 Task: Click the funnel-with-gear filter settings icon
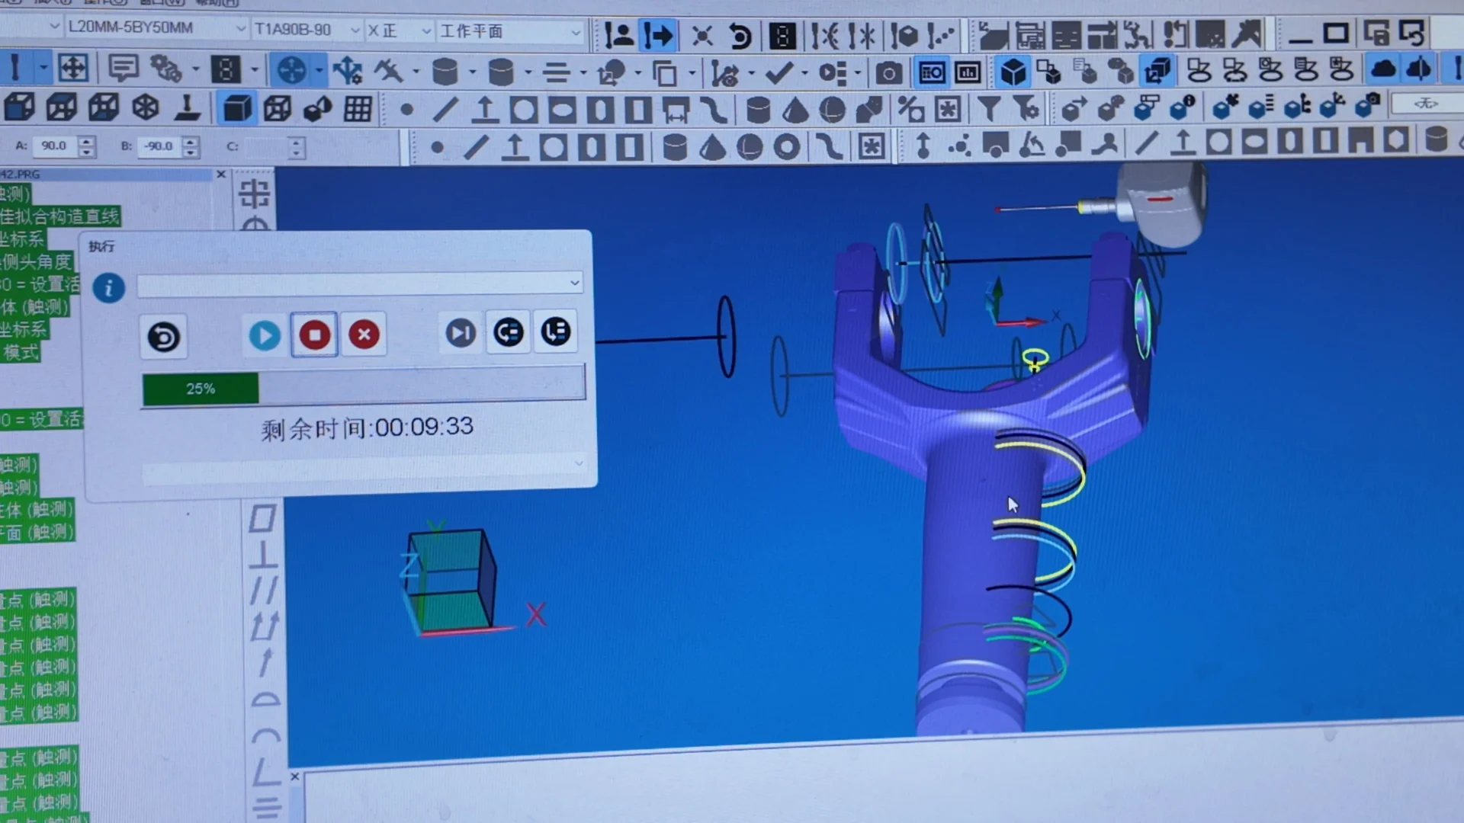click(1026, 109)
